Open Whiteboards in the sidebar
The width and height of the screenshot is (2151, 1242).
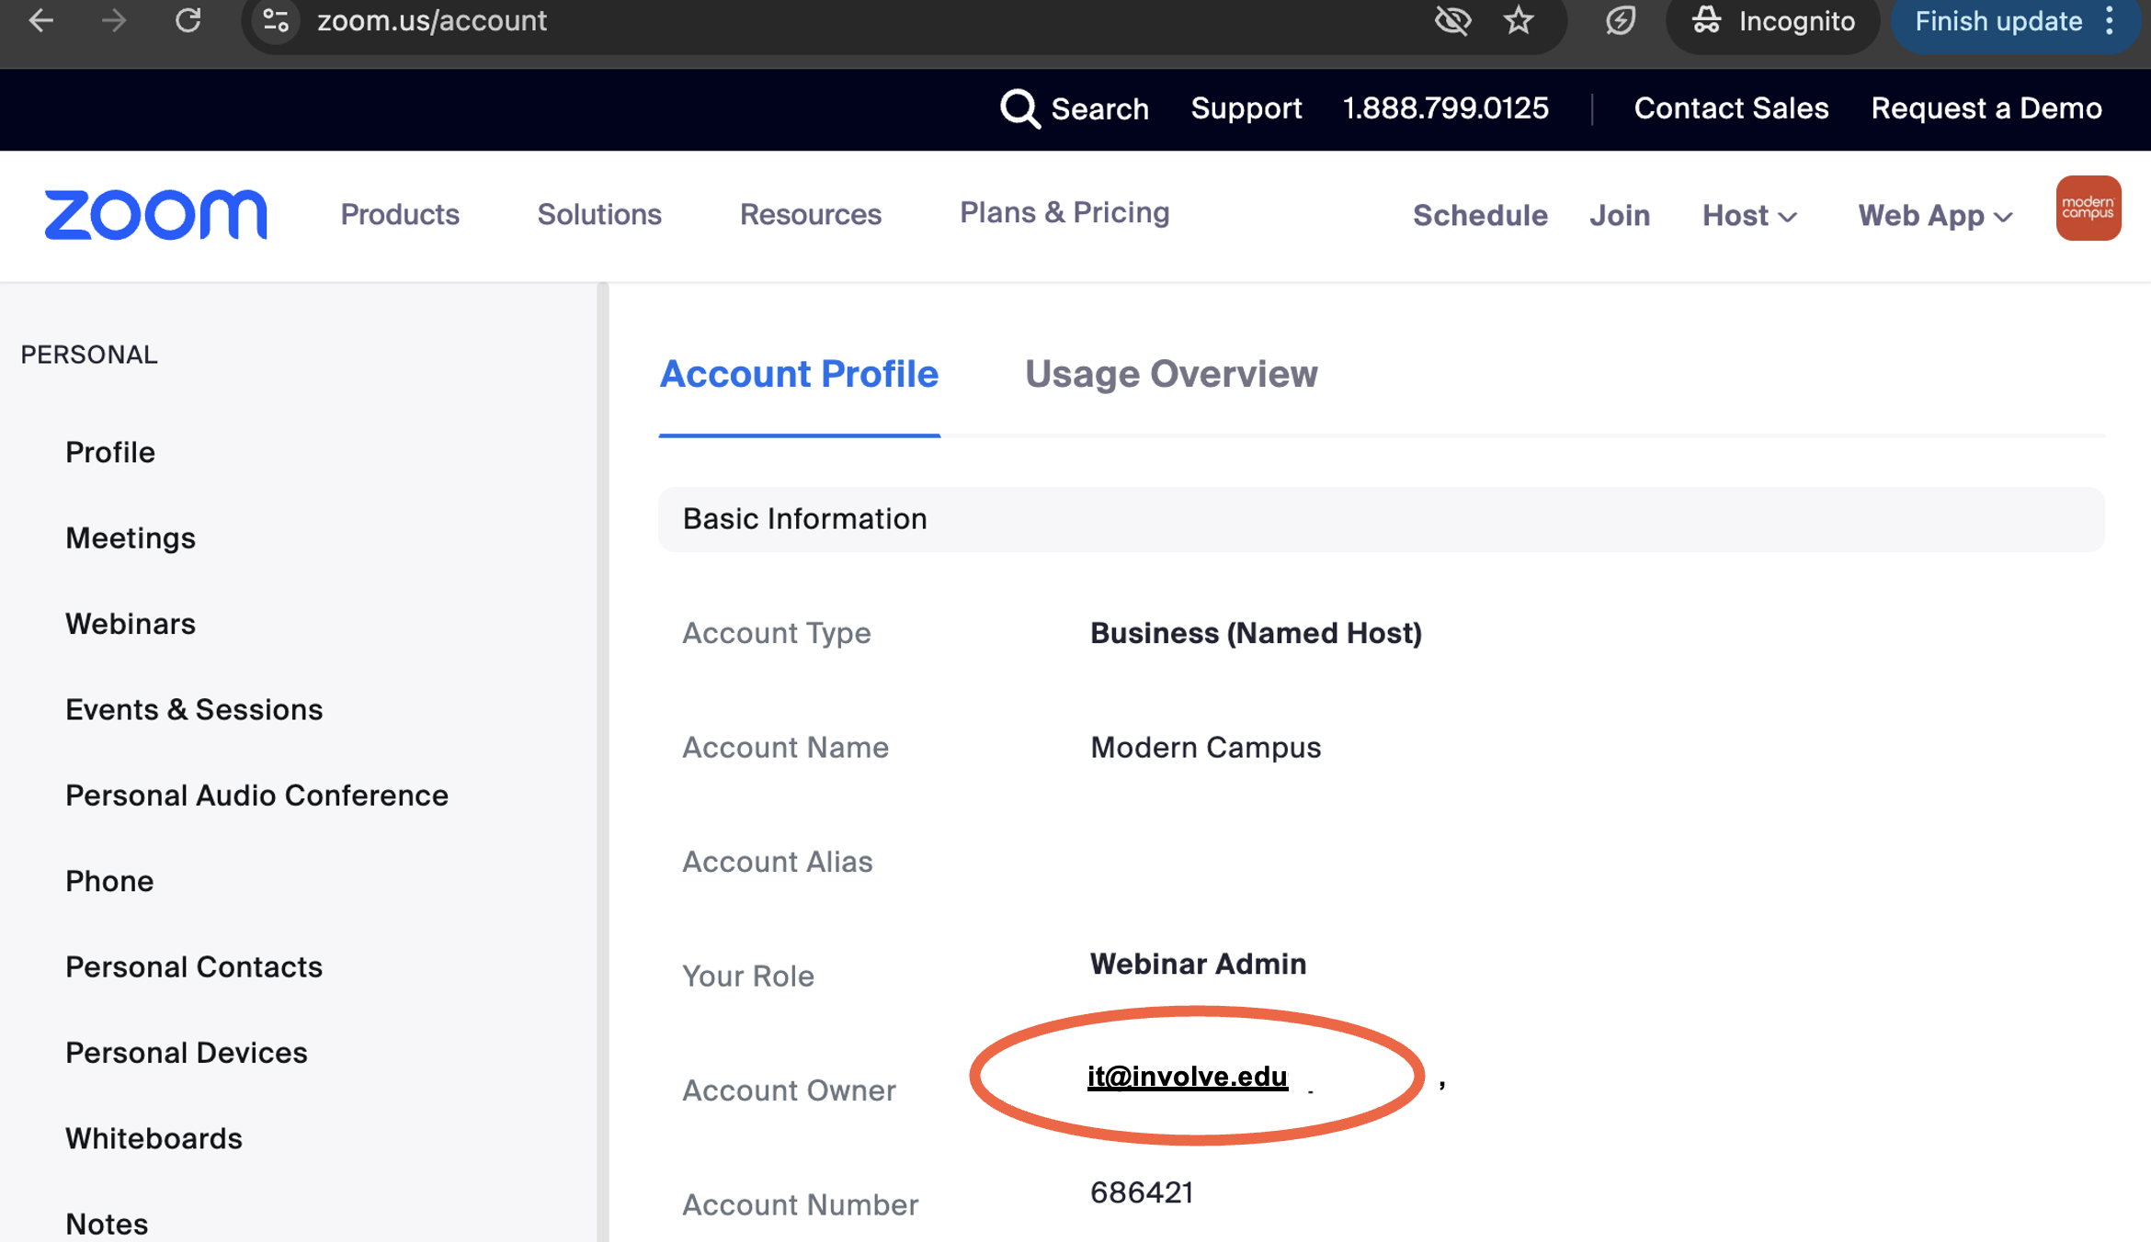(154, 1138)
